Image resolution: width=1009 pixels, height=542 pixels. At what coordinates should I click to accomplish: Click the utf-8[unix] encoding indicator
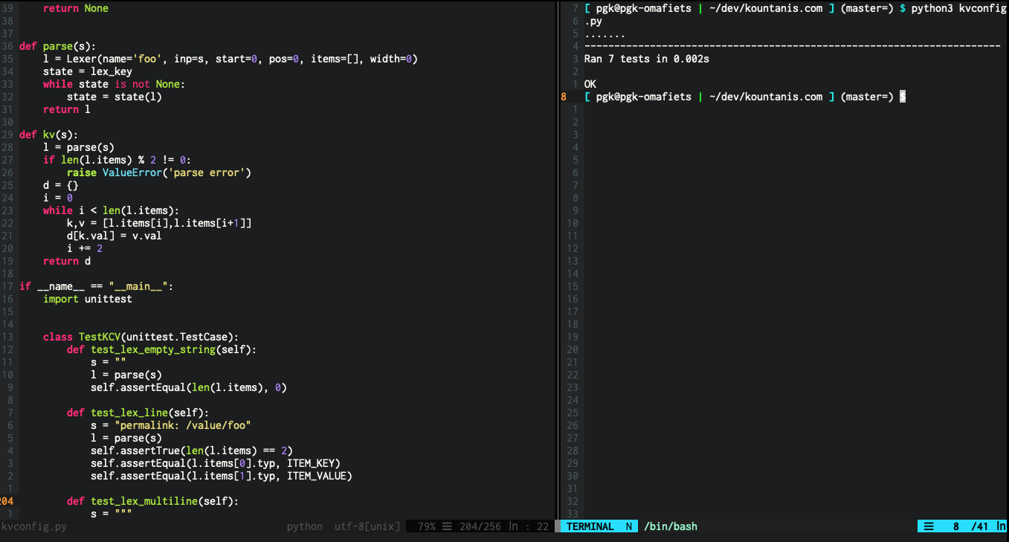(367, 526)
